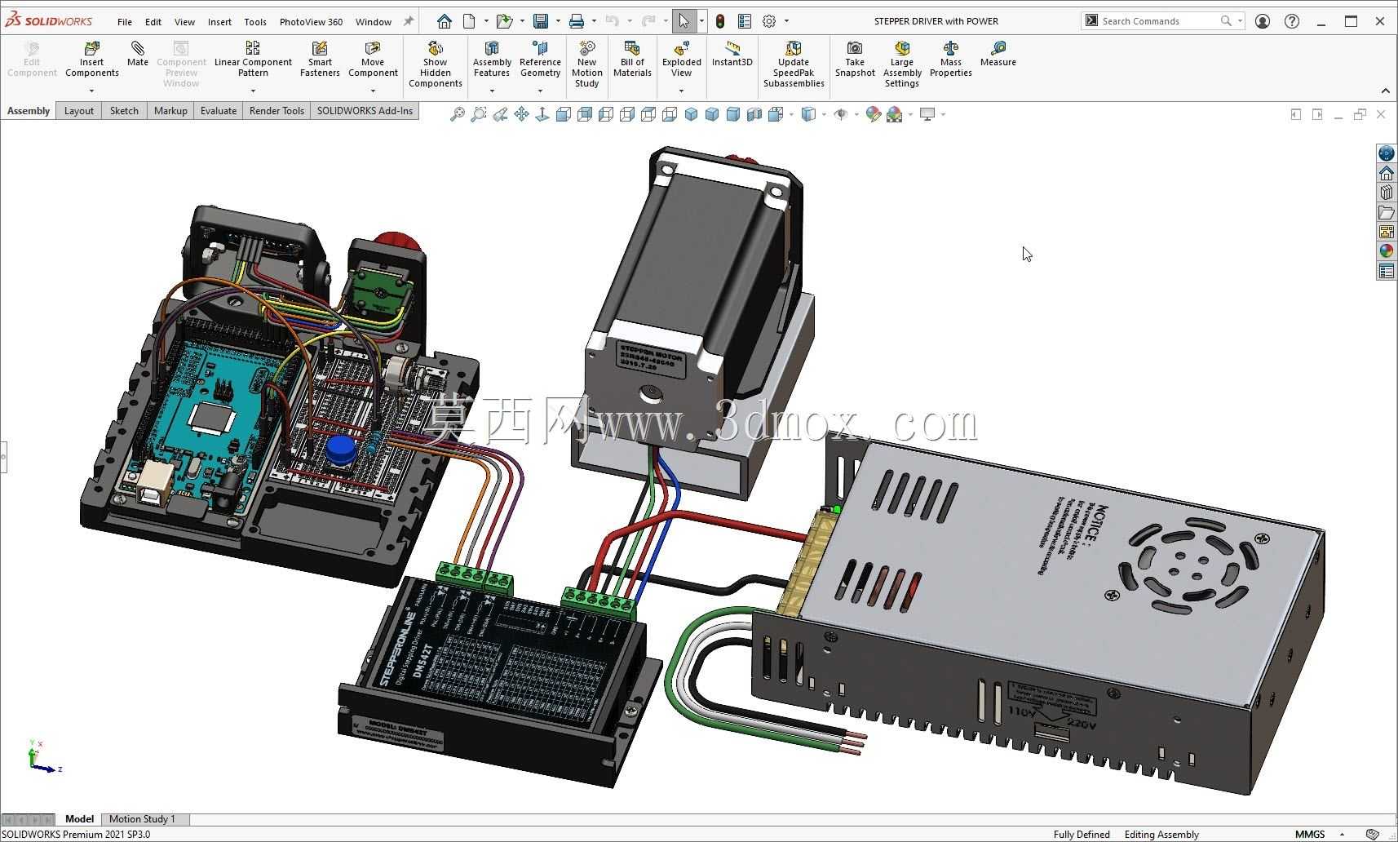Create a new document

(469, 21)
